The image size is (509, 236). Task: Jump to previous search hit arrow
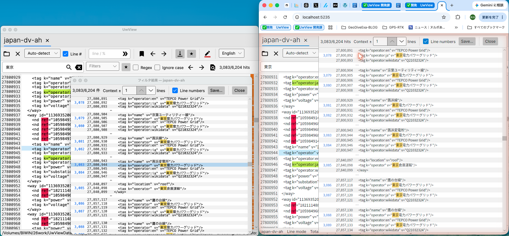pos(191,67)
